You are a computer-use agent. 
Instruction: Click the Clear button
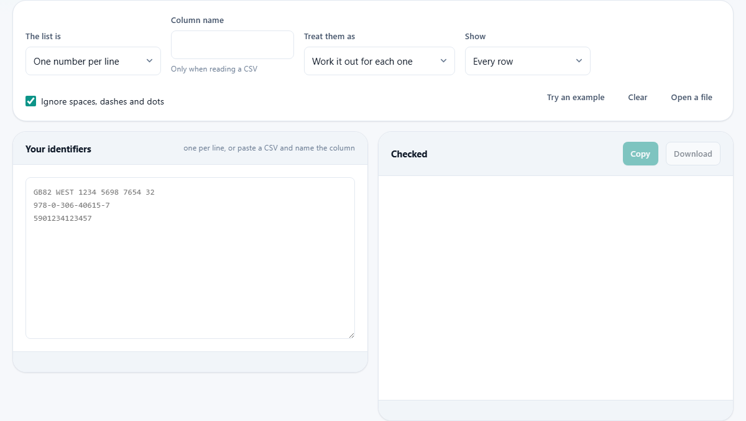(638, 97)
